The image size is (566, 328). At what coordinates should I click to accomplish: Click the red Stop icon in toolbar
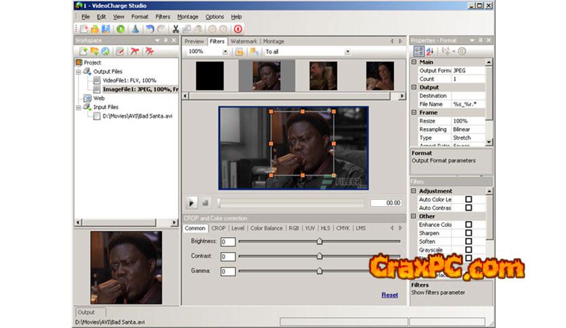point(238,29)
